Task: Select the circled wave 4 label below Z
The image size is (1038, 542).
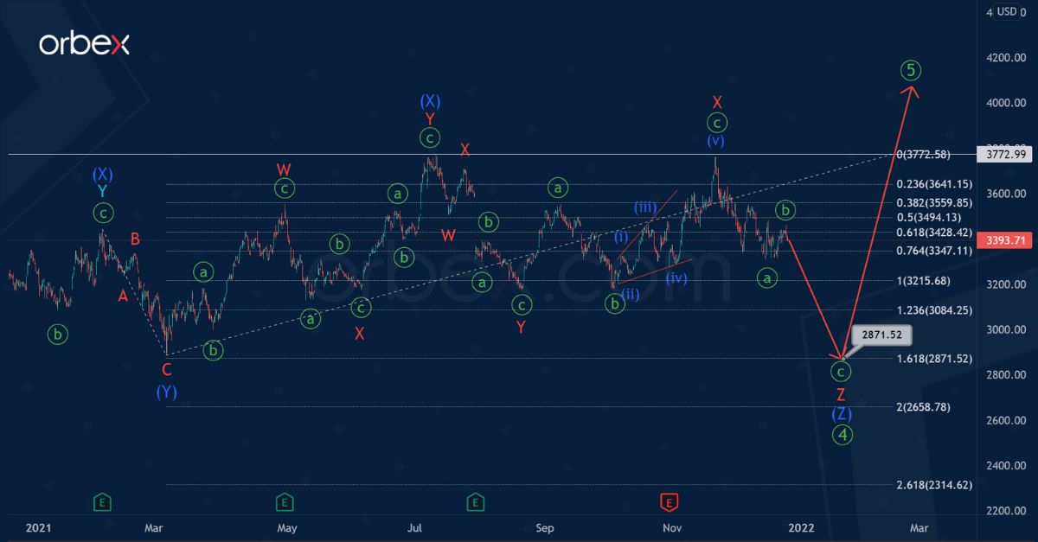Action: [x=843, y=435]
